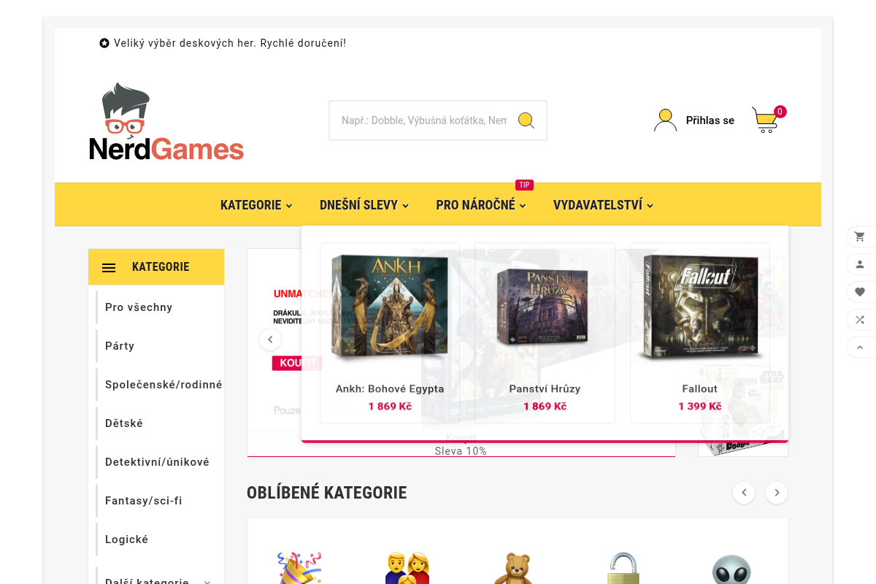Viewport: 876px width, 584px height.
Task: Select Párty category in sidebar
Action: (120, 346)
